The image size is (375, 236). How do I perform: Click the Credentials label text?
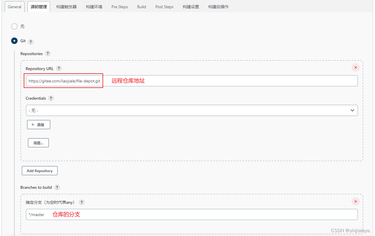coord(36,98)
